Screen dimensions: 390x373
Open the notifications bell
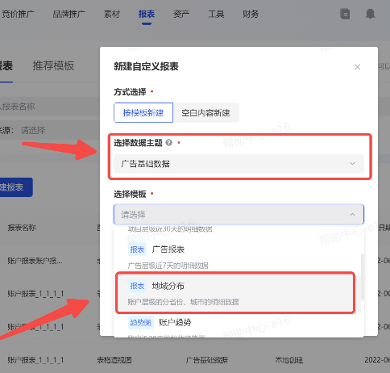point(370,14)
